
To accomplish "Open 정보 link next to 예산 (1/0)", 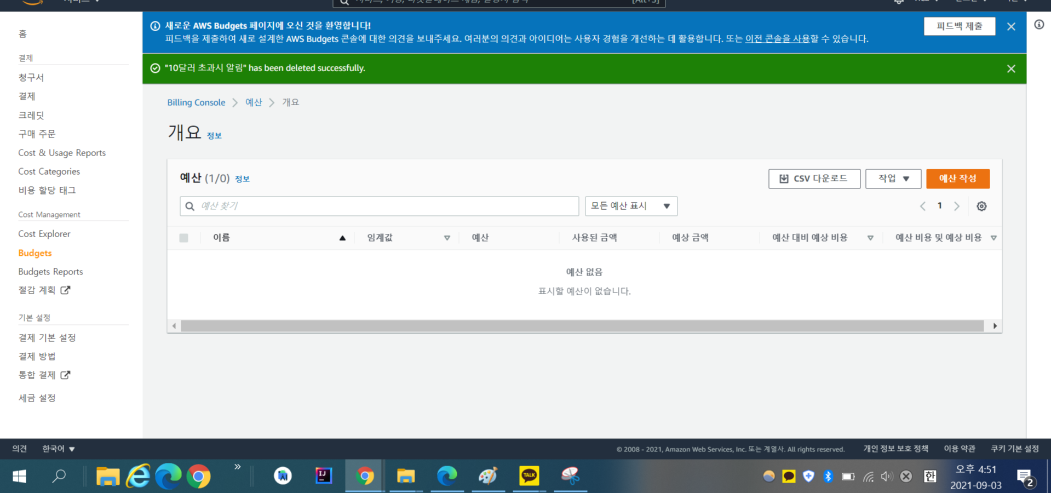I will pyautogui.click(x=242, y=179).
